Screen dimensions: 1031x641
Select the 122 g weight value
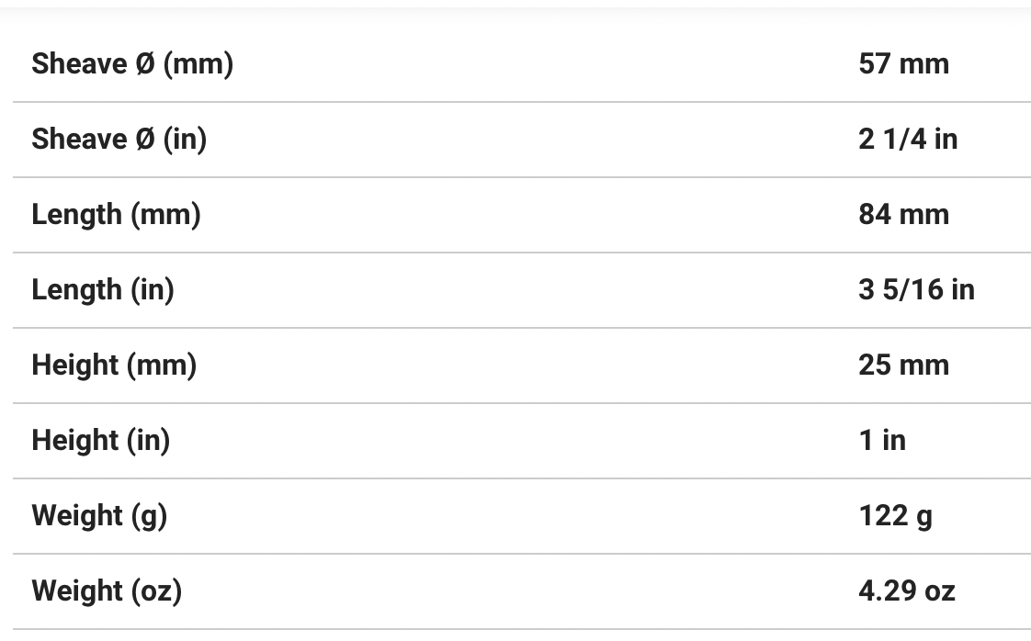tap(895, 516)
